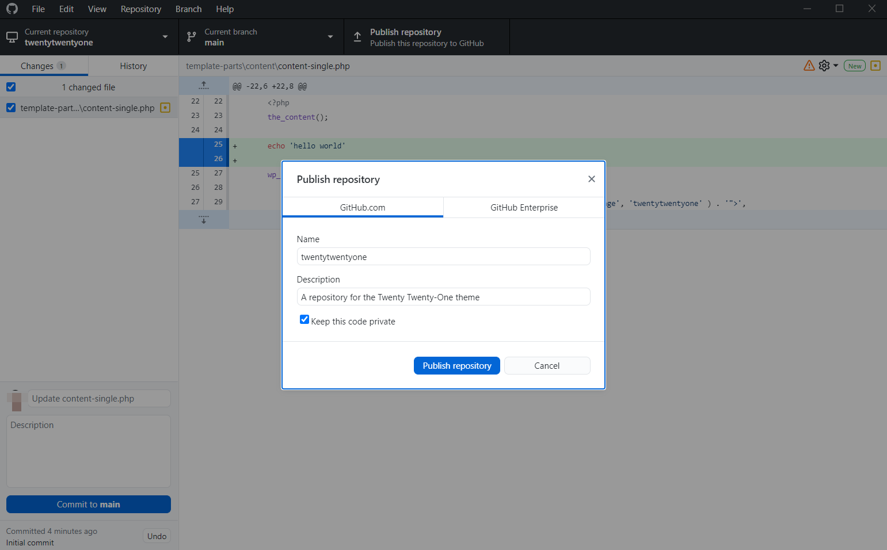The width and height of the screenshot is (887, 550).
Task: Expand diff upward with top arrow icon
Action: pos(204,86)
